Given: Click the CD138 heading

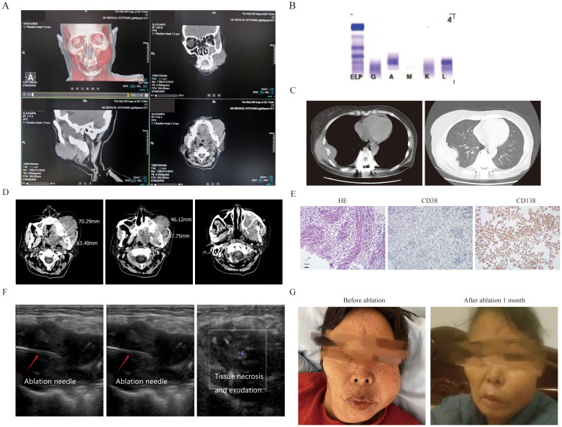Looking at the screenshot, I should [526, 201].
